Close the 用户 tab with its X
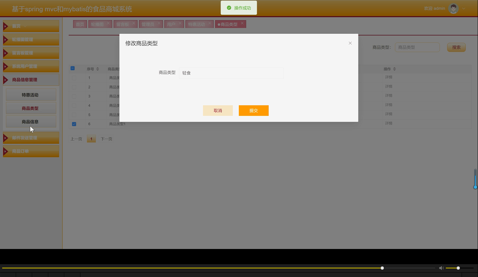Screen dimensions: 478x277 coord(180,23)
